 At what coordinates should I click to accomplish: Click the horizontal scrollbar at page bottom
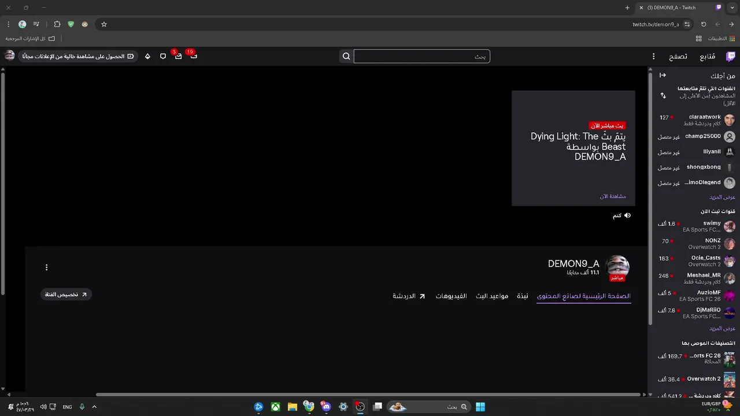(x=369, y=395)
